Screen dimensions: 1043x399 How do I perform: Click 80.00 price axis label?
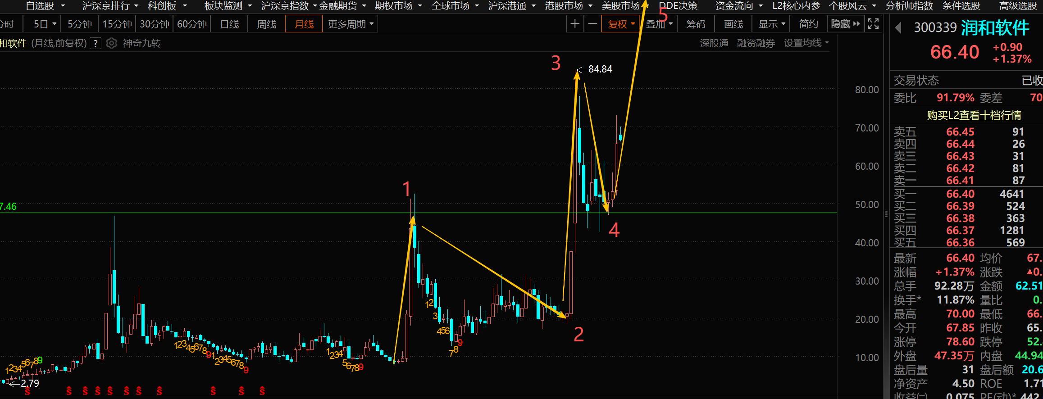point(867,90)
